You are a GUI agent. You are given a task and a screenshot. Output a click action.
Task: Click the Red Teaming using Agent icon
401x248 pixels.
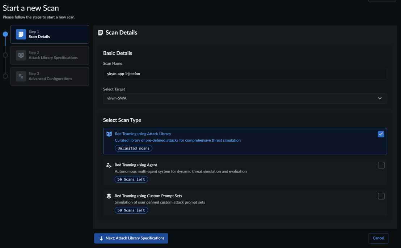coord(109,165)
